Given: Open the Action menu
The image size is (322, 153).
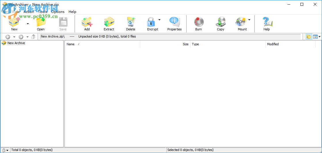Looking at the screenshot, I should tap(29, 12).
